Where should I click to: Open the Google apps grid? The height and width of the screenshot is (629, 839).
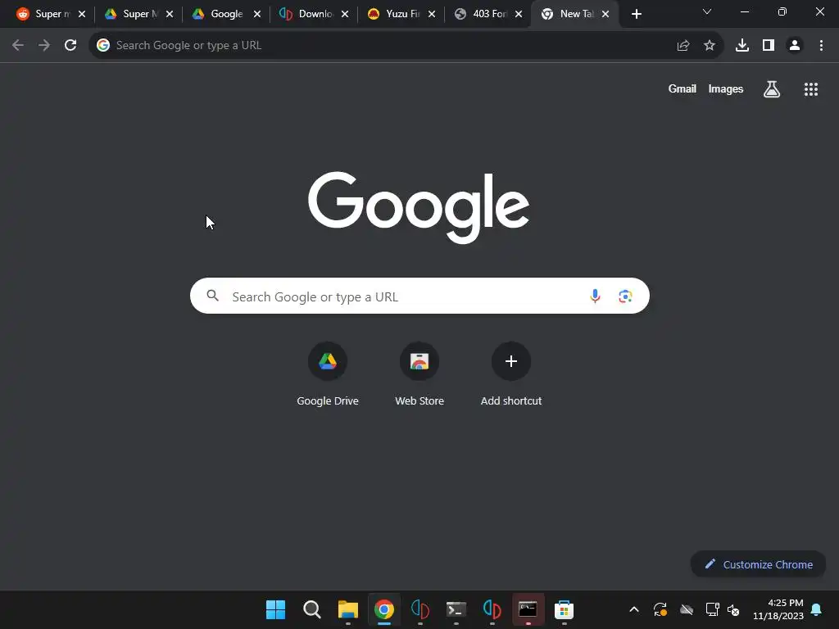[811, 89]
